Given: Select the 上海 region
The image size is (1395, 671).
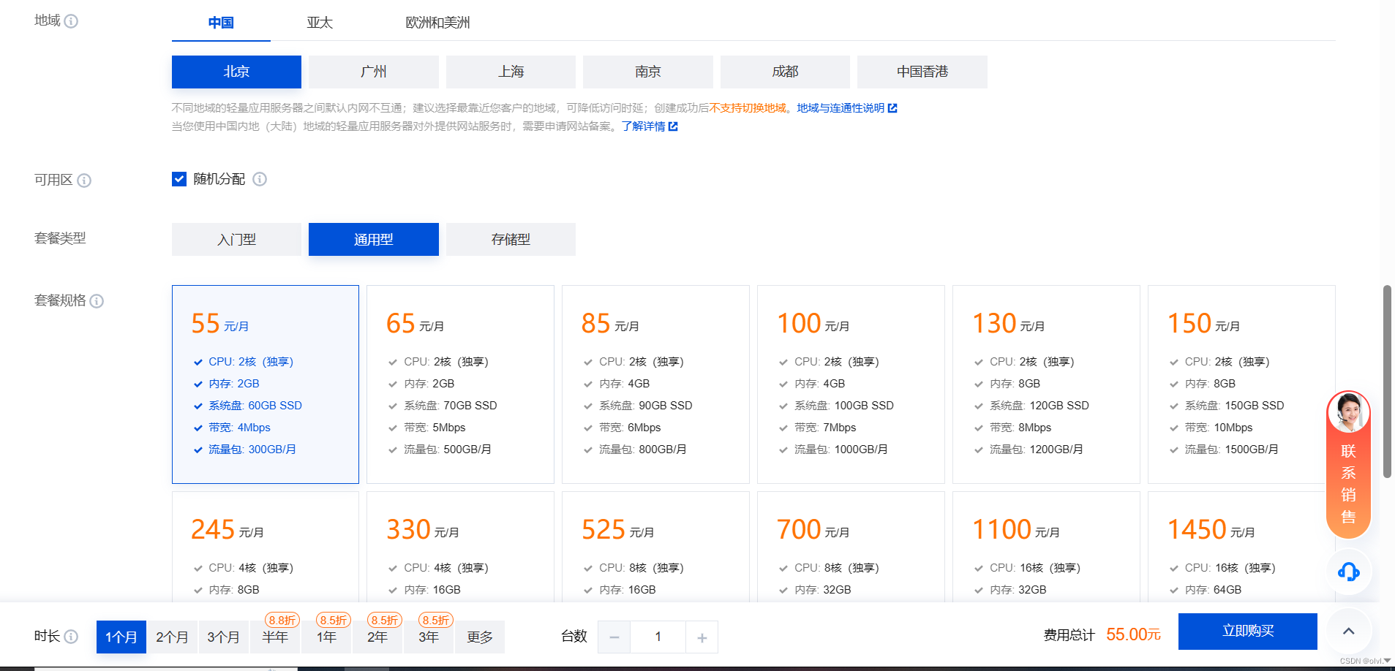Looking at the screenshot, I should pos(511,72).
